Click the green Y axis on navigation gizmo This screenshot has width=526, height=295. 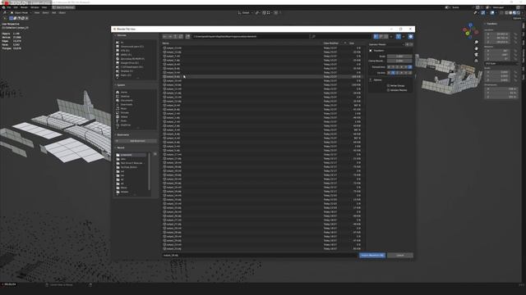tap(468, 33)
